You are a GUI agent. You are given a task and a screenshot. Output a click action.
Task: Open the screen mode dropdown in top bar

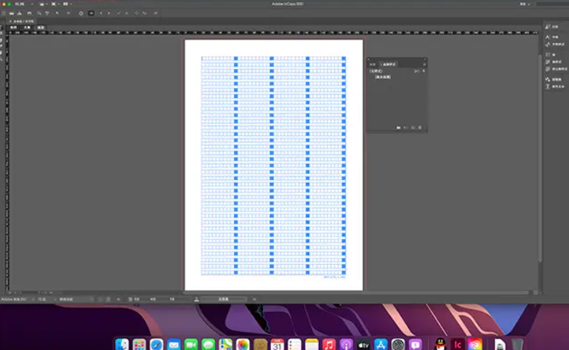click(x=55, y=4)
